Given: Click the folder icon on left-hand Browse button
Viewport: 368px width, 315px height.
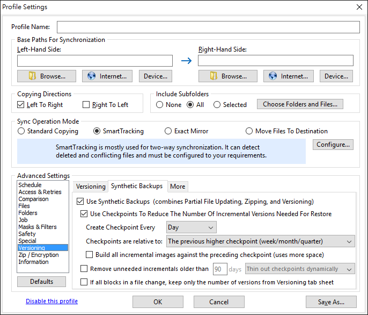Looking at the screenshot, I should point(32,76).
